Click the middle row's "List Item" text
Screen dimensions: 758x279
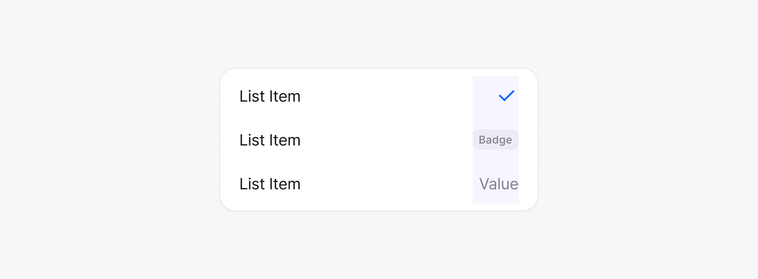tap(270, 140)
